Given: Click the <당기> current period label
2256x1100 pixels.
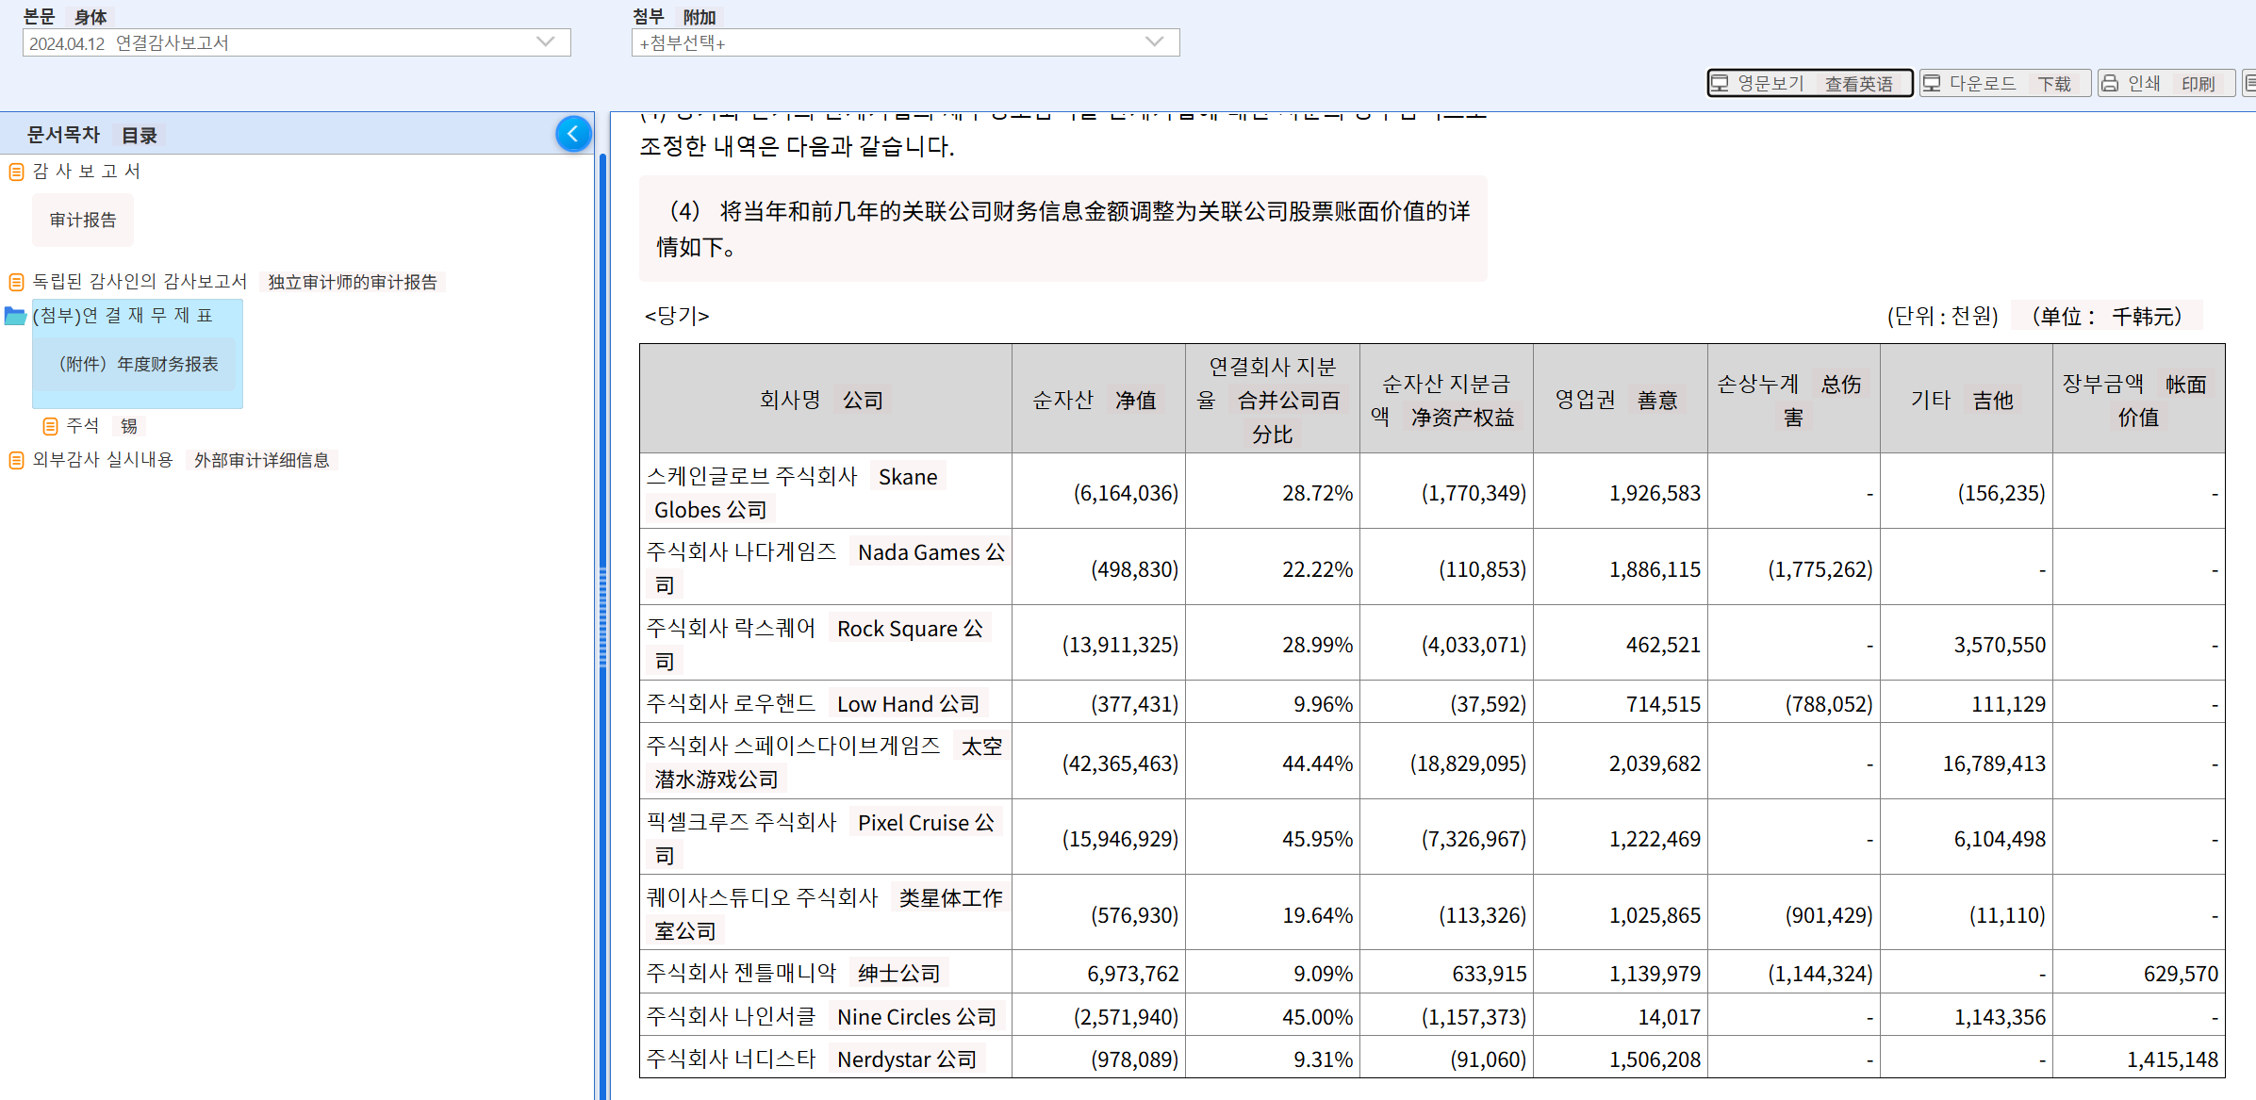Looking at the screenshot, I should pos(677,316).
